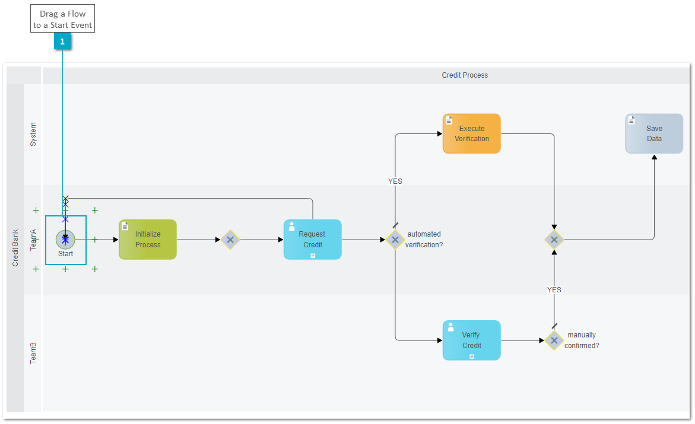Select the TeamA lane label
This screenshot has width=695, height=424.
(x=33, y=240)
